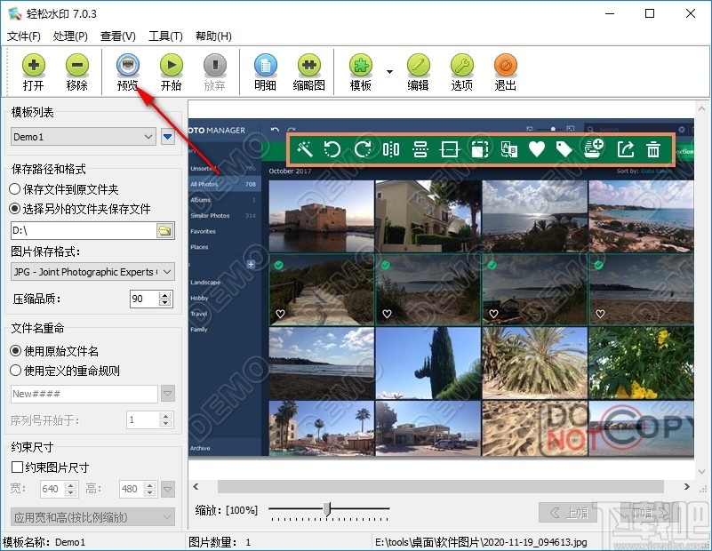
Task: Open 选项 (Options) wrench icon
Action: pos(462,65)
